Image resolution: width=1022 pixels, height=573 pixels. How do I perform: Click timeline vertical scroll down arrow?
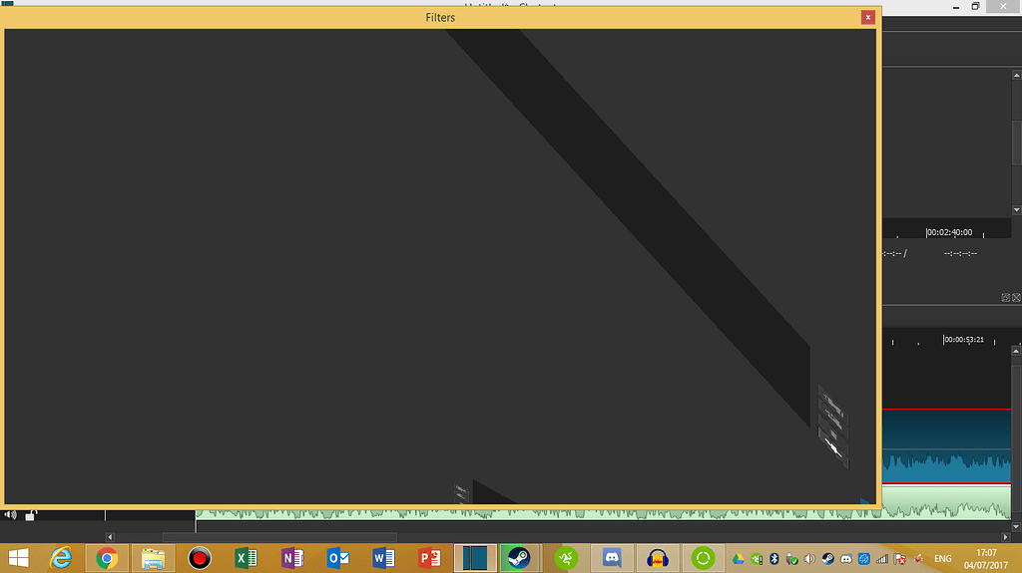coord(1015,527)
